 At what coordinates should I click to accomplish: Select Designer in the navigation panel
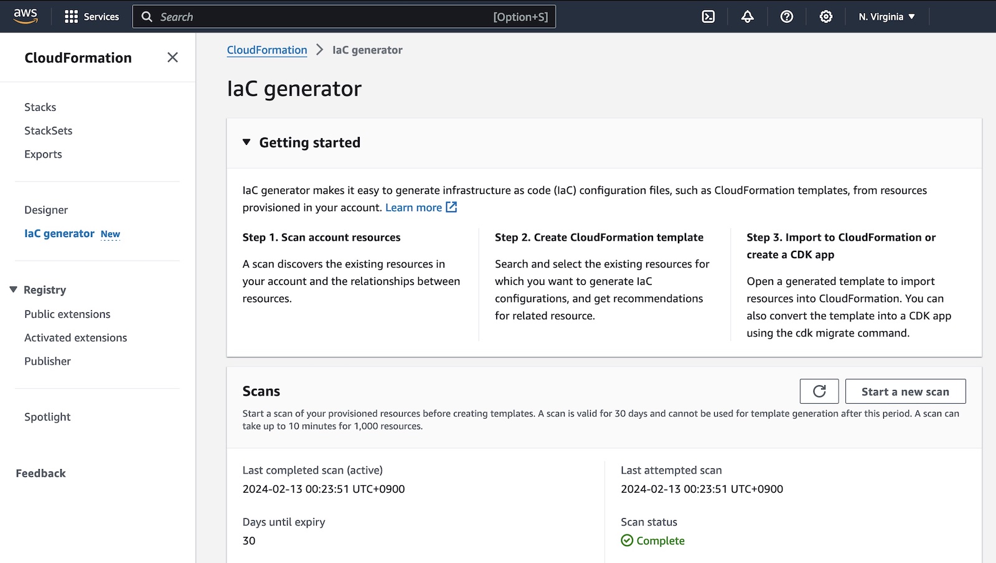click(46, 210)
